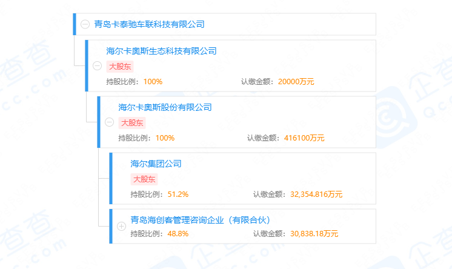Click the 海尔卡奥斯股份有限公司 company name
This screenshot has height=269, width=452.
pos(165,107)
